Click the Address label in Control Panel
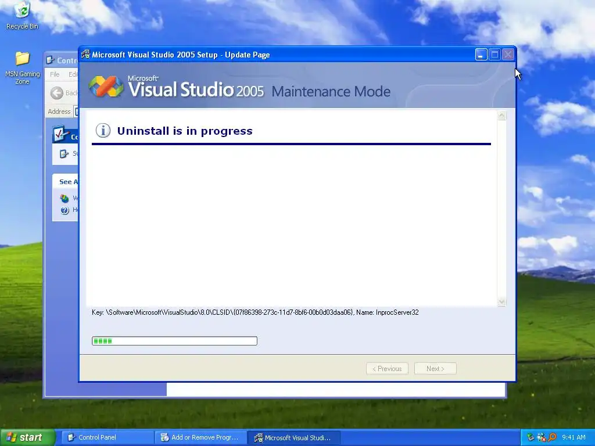The image size is (595, 446). click(59, 111)
